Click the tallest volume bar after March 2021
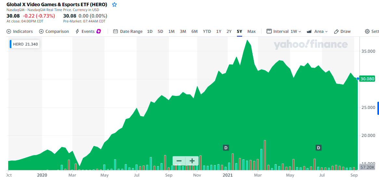 pyautogui.click(x=265, y=155)
